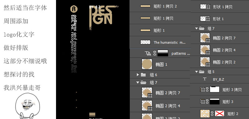Click the disabled red X mask on 矩形 2
This screenshot has height=119, width=249.
(219, 113)
